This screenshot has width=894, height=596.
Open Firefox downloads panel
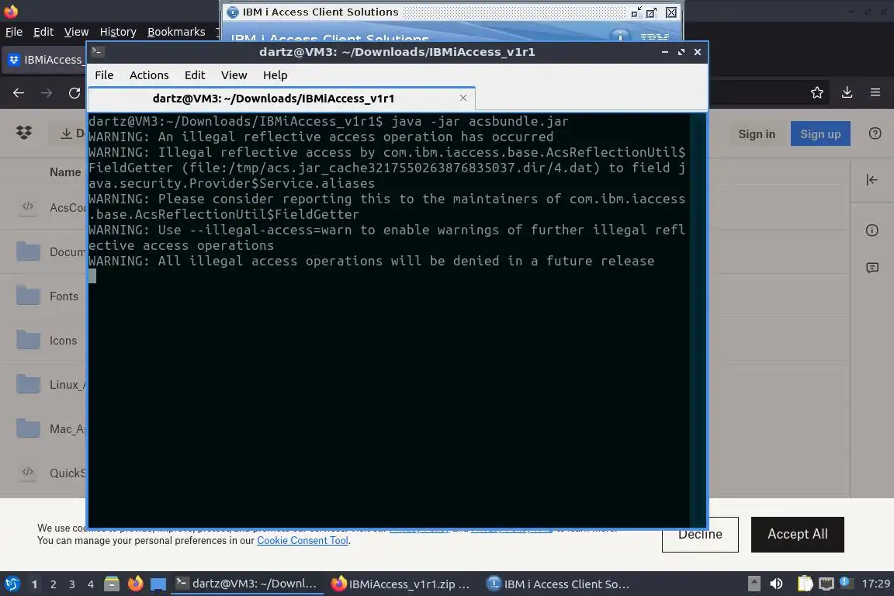coord(847,92)
